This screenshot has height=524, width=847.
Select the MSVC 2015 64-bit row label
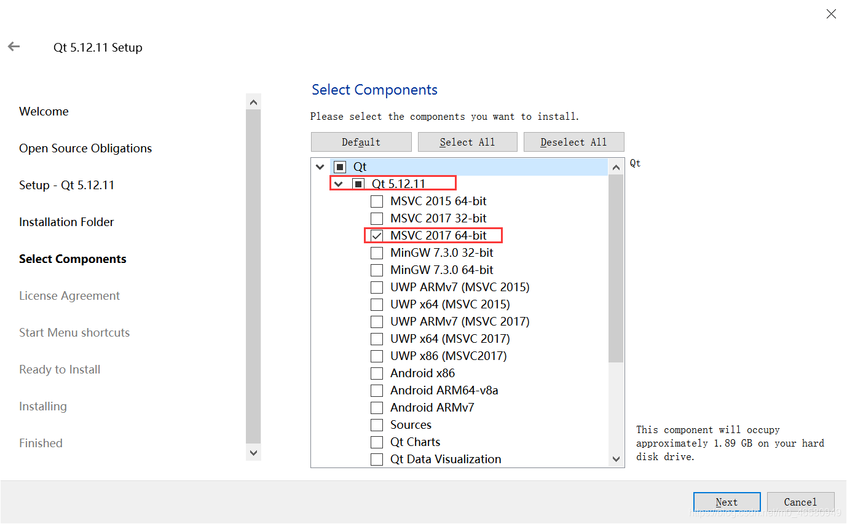pyautogui.click(x=438, y=201)
